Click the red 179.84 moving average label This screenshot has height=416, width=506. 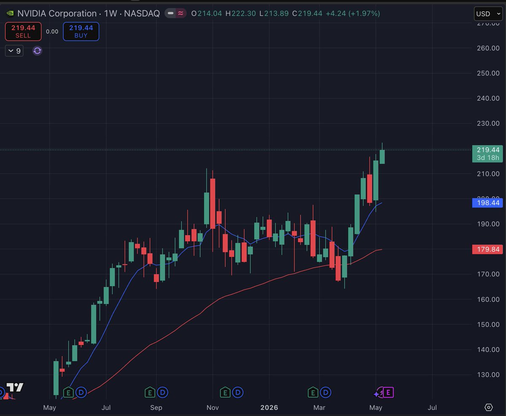[x=488, y=250]
